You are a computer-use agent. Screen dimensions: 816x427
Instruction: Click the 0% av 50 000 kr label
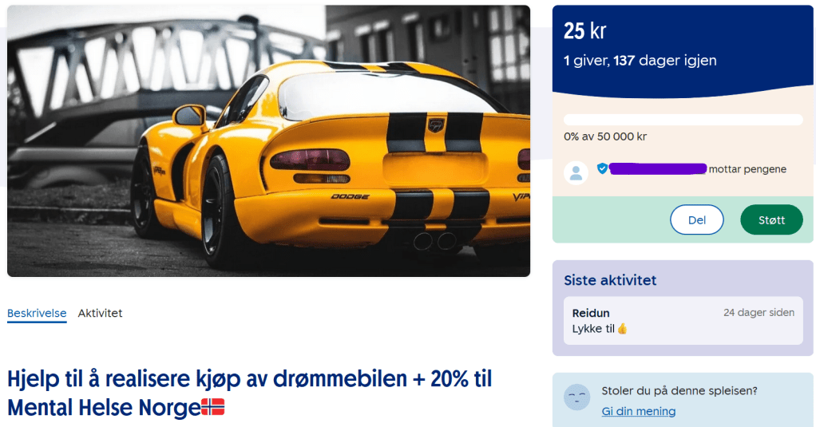click(605, 136)
